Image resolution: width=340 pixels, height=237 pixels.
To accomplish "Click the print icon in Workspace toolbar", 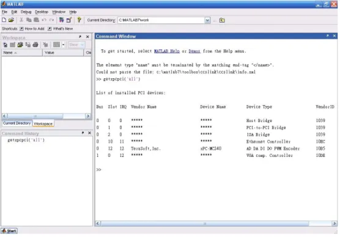I will pos(35,45).
